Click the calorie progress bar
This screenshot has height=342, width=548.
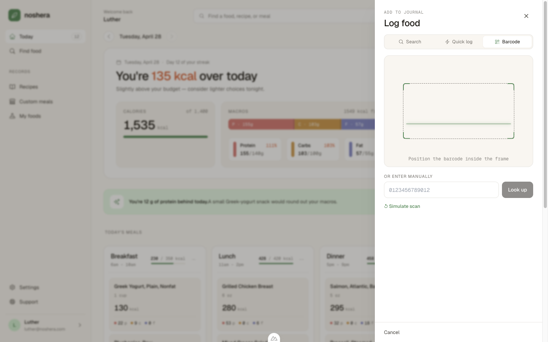coord(166,137)
